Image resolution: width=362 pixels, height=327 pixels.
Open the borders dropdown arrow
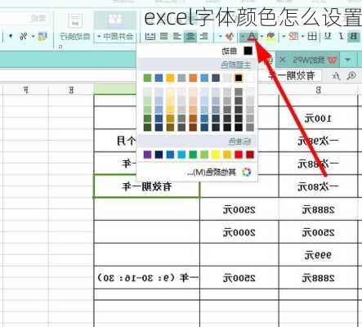tap(303, 36)
